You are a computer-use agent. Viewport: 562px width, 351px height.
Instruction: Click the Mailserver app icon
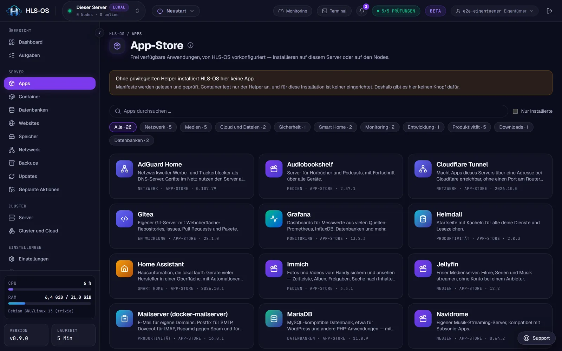[124, 318]
